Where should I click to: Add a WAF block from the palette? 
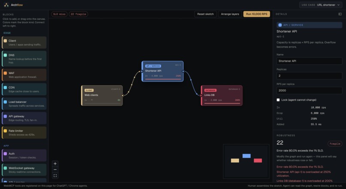[x=24, y=75]
